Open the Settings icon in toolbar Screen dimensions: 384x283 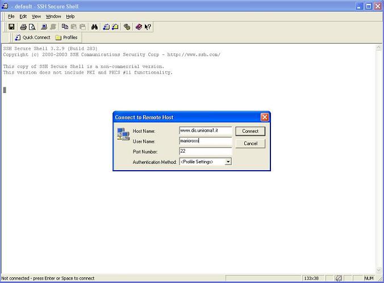tap(127, 27)
